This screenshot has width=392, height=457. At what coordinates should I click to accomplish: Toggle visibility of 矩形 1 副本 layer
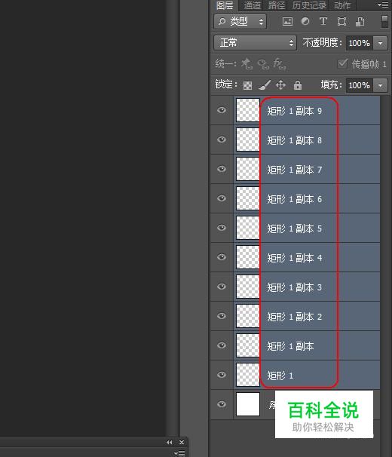tap(222, 345)
